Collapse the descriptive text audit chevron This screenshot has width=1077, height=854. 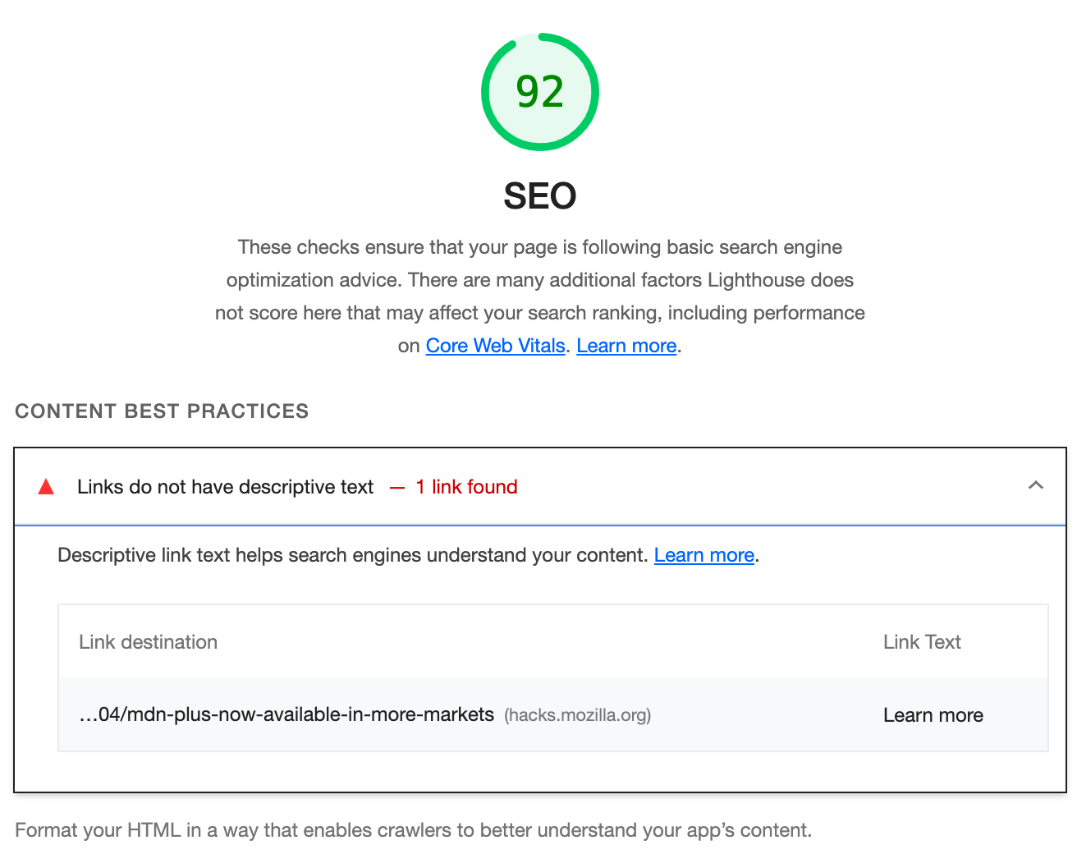point(1036,485)
